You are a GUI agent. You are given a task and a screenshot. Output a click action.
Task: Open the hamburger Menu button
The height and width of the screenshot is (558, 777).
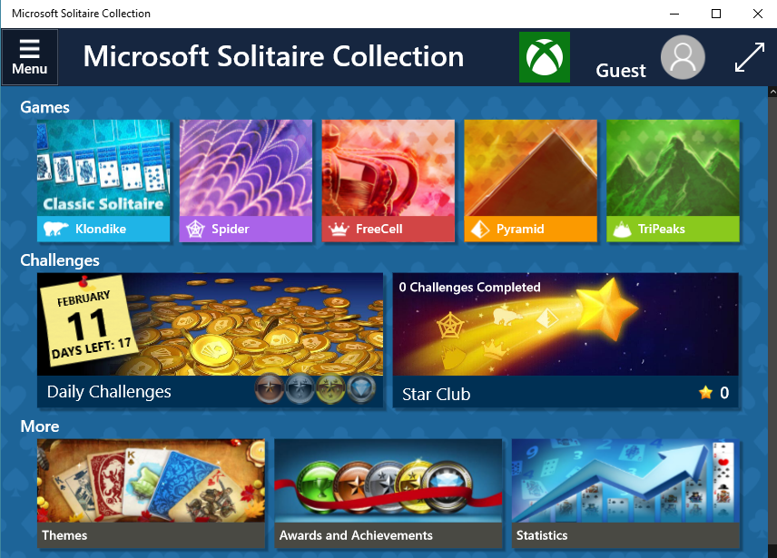point(30,57)
